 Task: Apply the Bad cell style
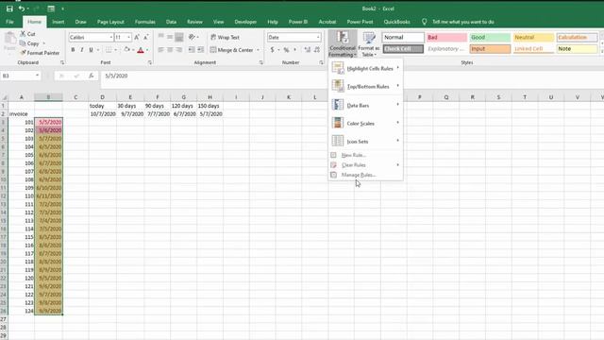click(446, 38)
